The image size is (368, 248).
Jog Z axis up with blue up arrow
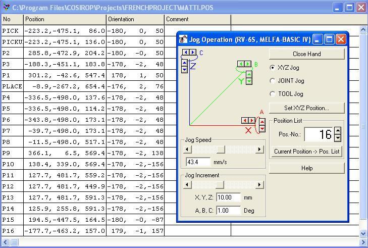tap(184, 63)
